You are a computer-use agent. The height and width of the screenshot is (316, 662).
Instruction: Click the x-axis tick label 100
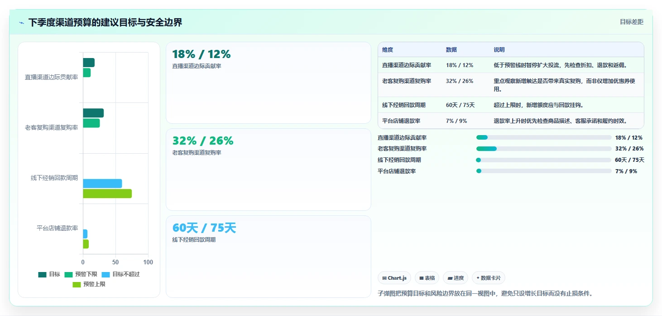148,263
